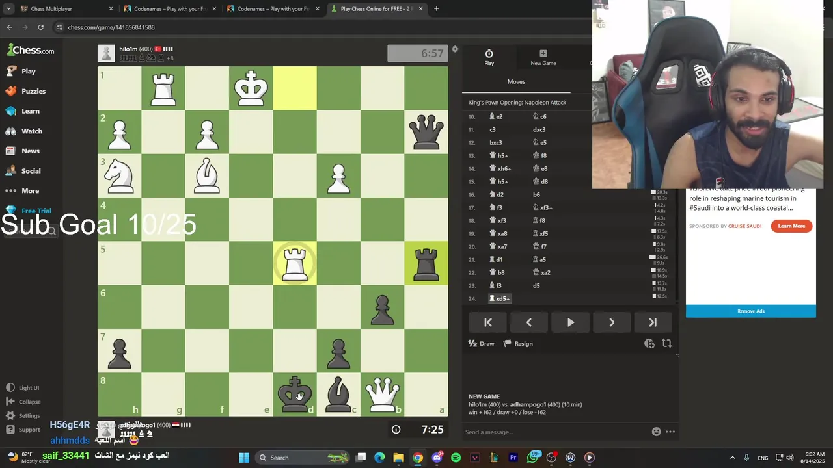Reload the page
Screen dimensions: 833x468
40,27
